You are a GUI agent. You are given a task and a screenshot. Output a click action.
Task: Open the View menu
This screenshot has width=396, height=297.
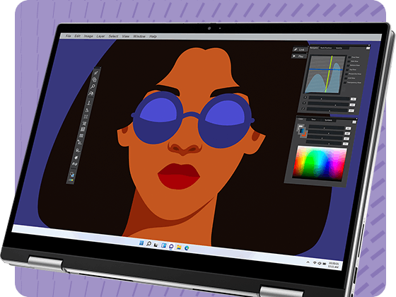126,36
